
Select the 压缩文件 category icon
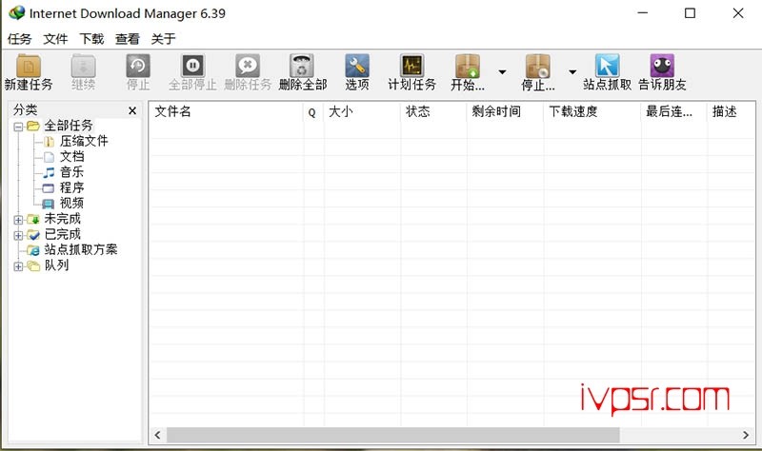click(x=49, y=141)
